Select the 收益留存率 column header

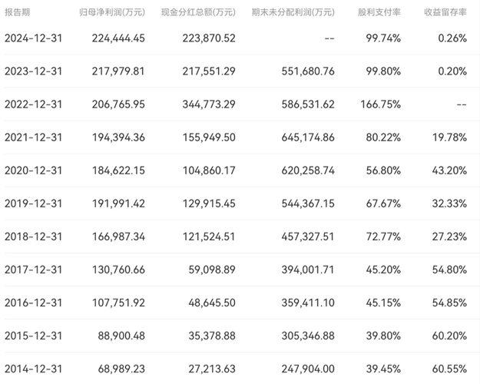tap(445, 12)
